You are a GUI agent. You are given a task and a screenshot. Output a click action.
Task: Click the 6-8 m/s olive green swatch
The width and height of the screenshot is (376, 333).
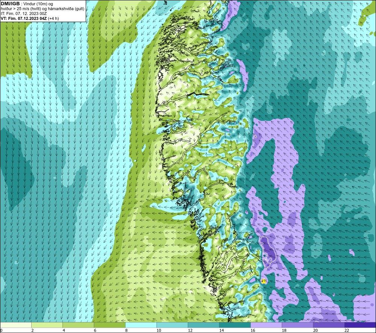point(109,325)
